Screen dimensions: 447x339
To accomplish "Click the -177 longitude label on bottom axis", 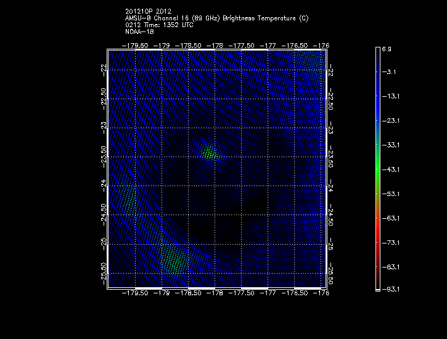I will (269, 293).
